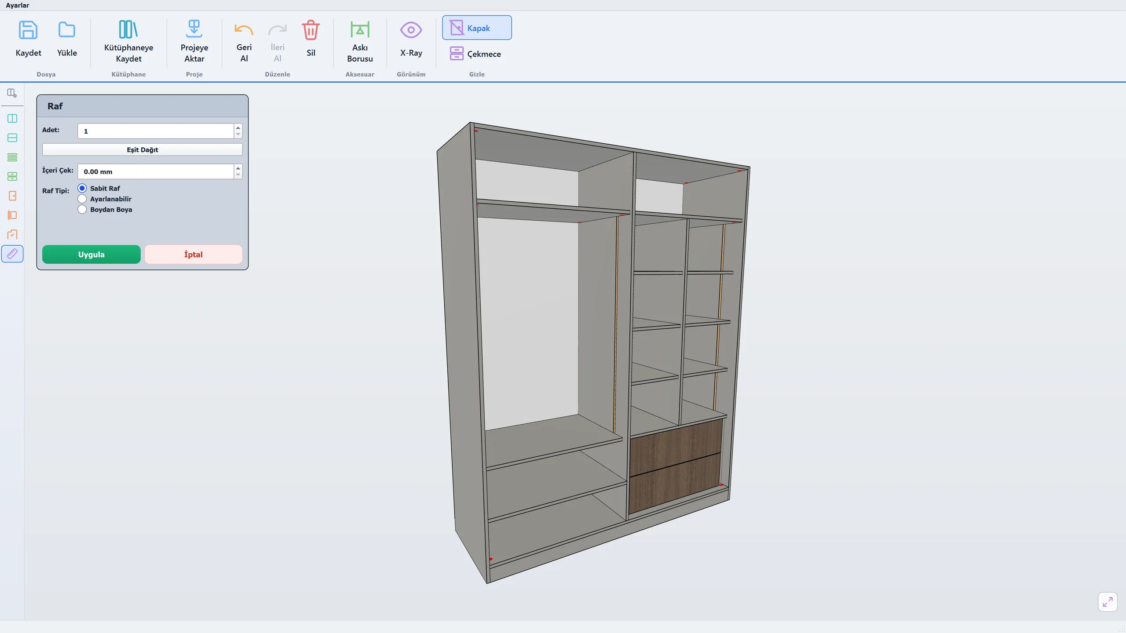1126x633 pixels.
Task: Select the green drawer tool in sidebar
Action: coord(12,177)
